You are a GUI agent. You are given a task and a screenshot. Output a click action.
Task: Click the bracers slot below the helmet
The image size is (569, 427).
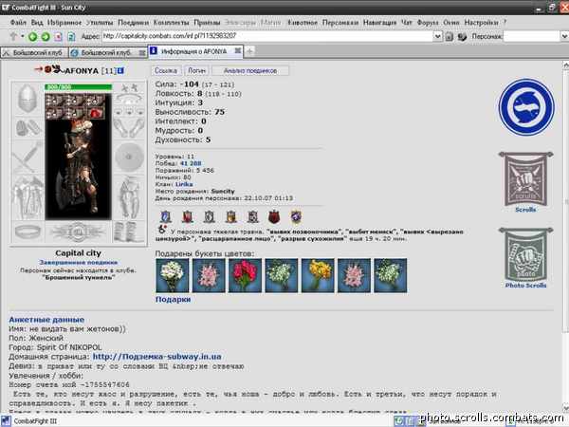pyautogui.click(x=28, y=127)
